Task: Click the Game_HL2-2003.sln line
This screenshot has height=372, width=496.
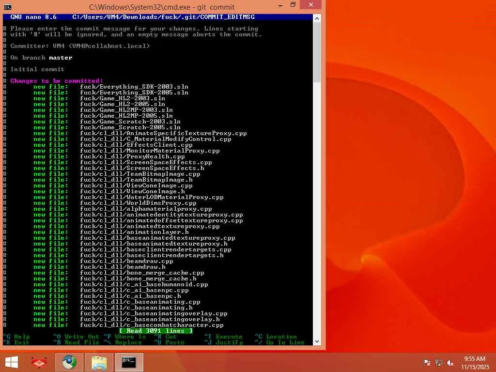Action: pos(123,98)
